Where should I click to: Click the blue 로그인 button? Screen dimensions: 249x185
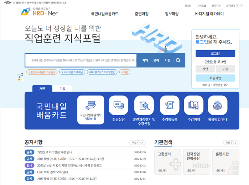(215, 53)
